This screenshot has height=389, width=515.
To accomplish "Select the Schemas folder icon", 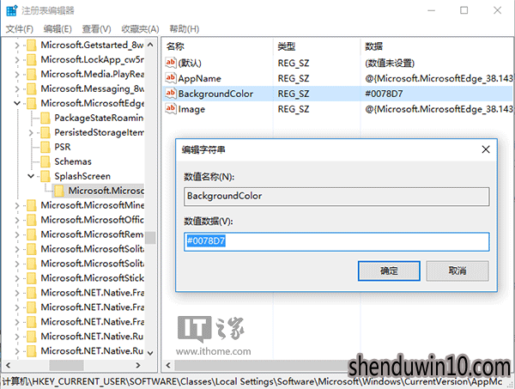I will (45, 161).
